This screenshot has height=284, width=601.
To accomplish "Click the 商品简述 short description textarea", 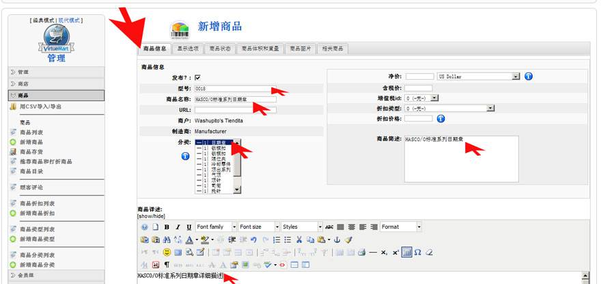I will [x=462, y=158].
